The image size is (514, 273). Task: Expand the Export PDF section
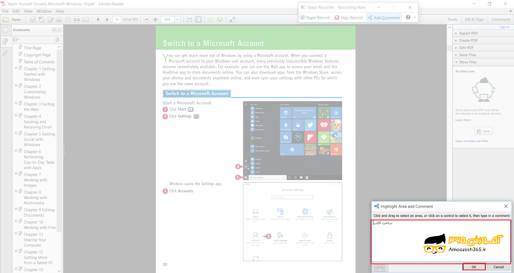(x=483, y=33)
